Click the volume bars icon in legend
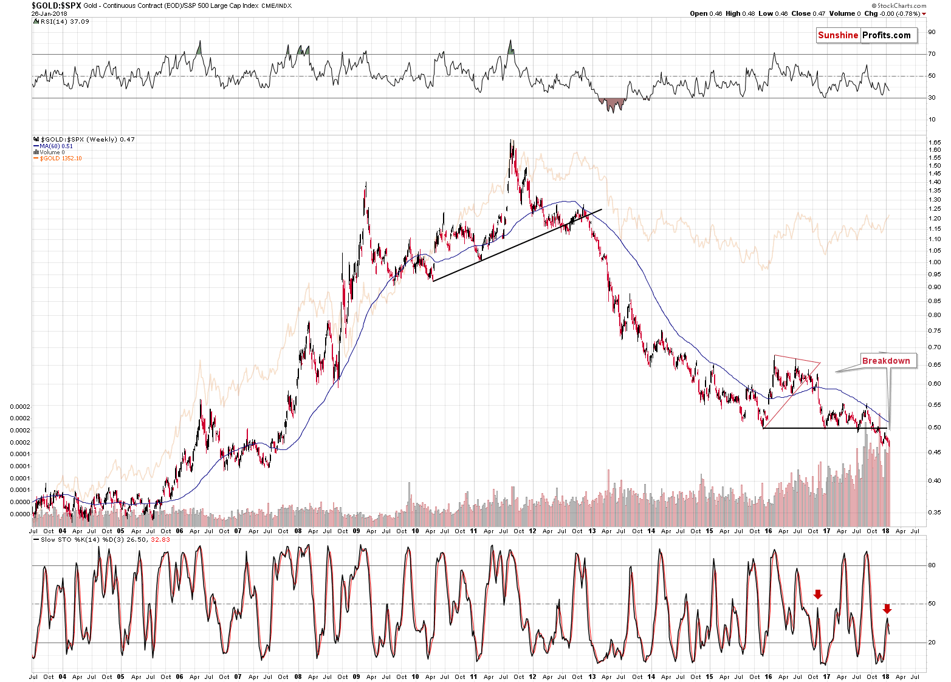Screen dimensions: 951x682 tap(36, 152)
